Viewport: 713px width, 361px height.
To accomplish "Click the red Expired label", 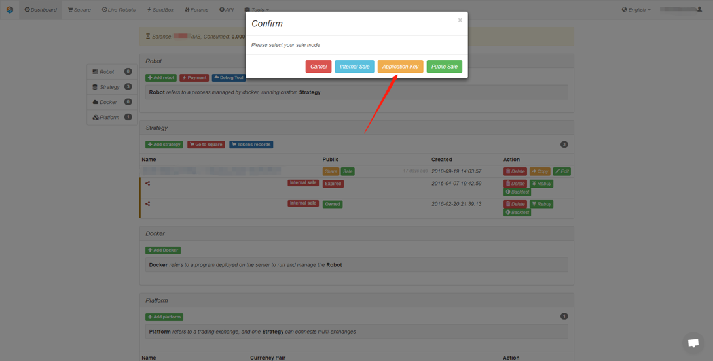I will point(333,184).
